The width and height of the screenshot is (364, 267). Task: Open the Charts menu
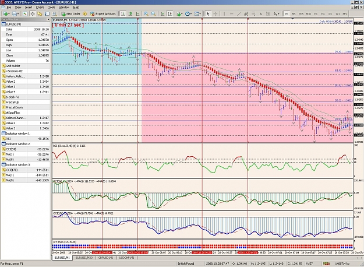pos(40,8)
